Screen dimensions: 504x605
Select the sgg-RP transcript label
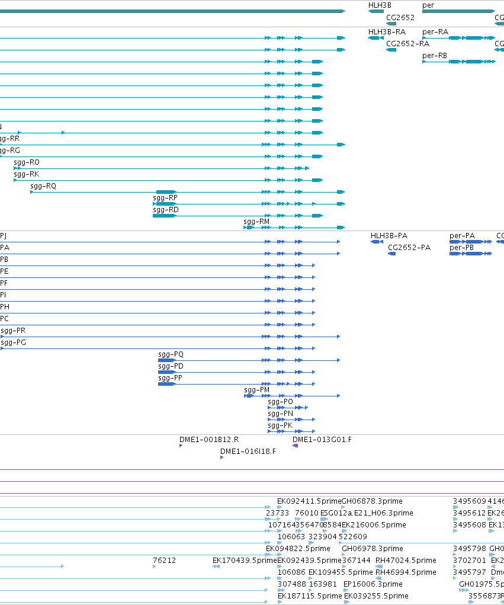click(165, 198)
